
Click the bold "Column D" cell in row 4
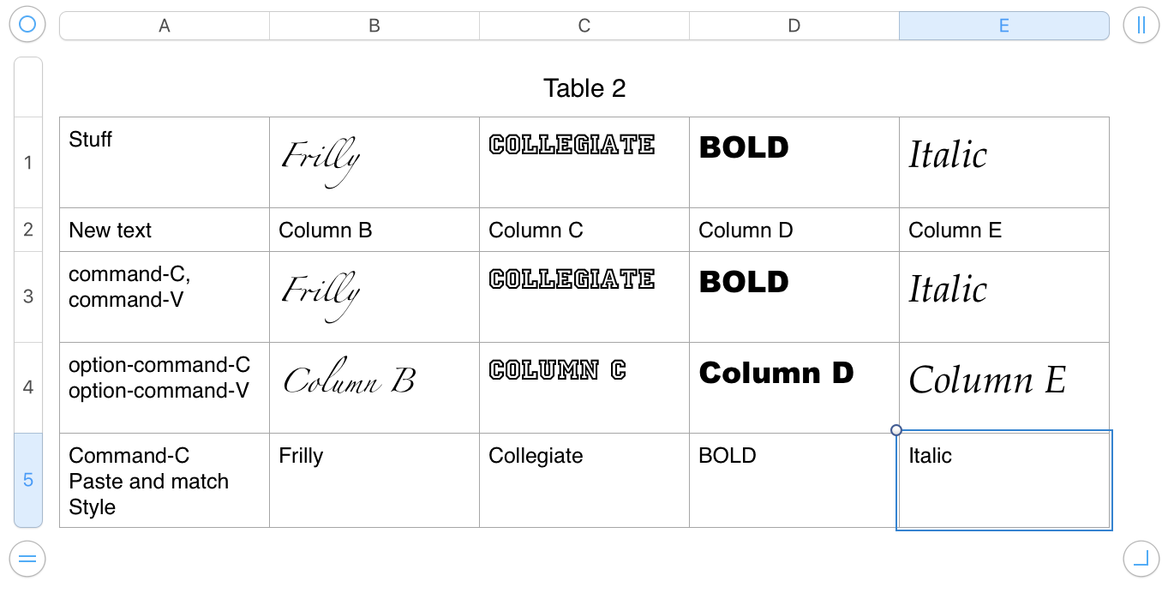click(794, 387)
